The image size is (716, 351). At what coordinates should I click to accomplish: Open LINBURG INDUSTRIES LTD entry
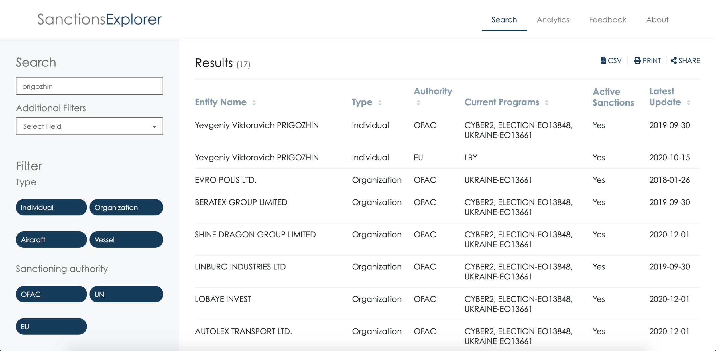(240, 267)
